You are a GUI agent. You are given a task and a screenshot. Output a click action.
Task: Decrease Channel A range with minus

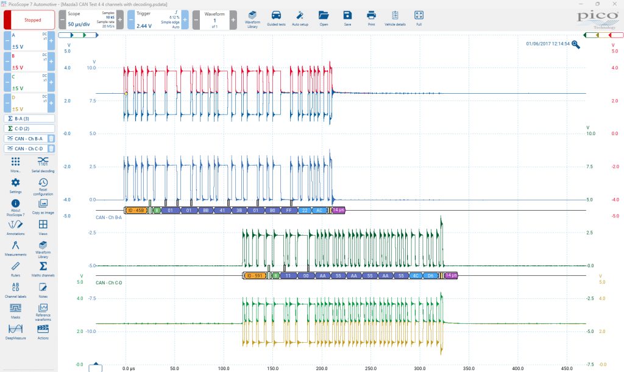coord(7,41)
